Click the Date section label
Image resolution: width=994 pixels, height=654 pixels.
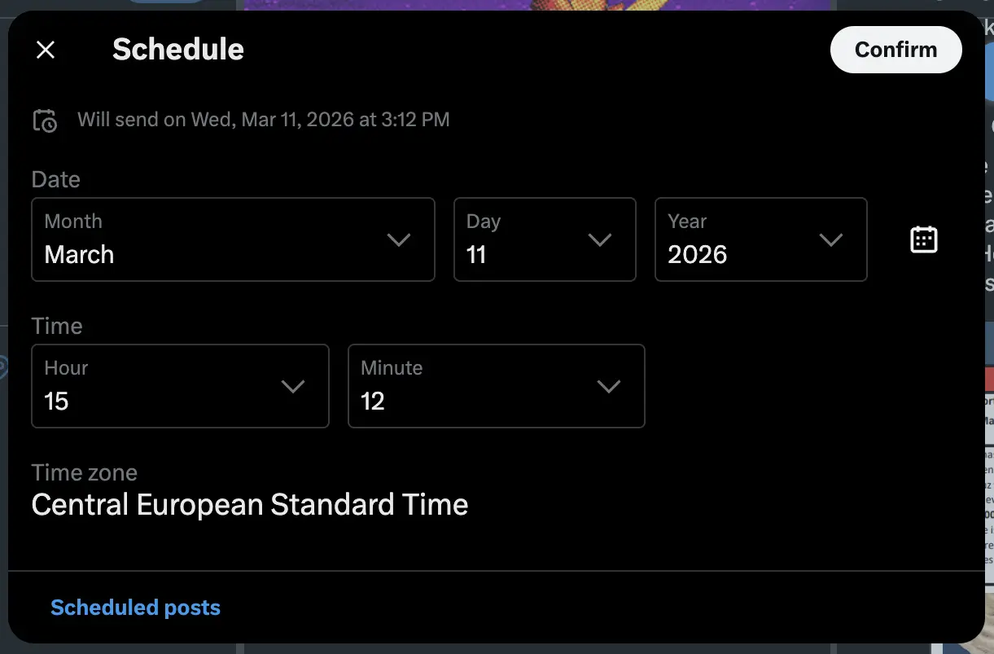click(x=55, y=179)
